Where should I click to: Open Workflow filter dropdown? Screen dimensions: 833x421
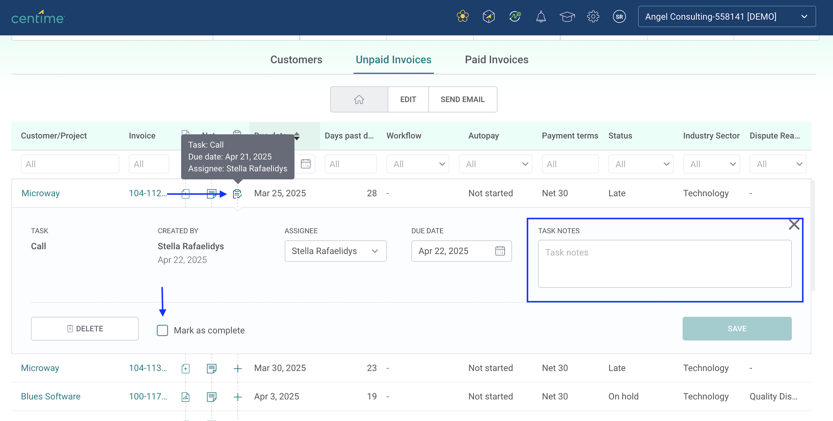[417, 164]
